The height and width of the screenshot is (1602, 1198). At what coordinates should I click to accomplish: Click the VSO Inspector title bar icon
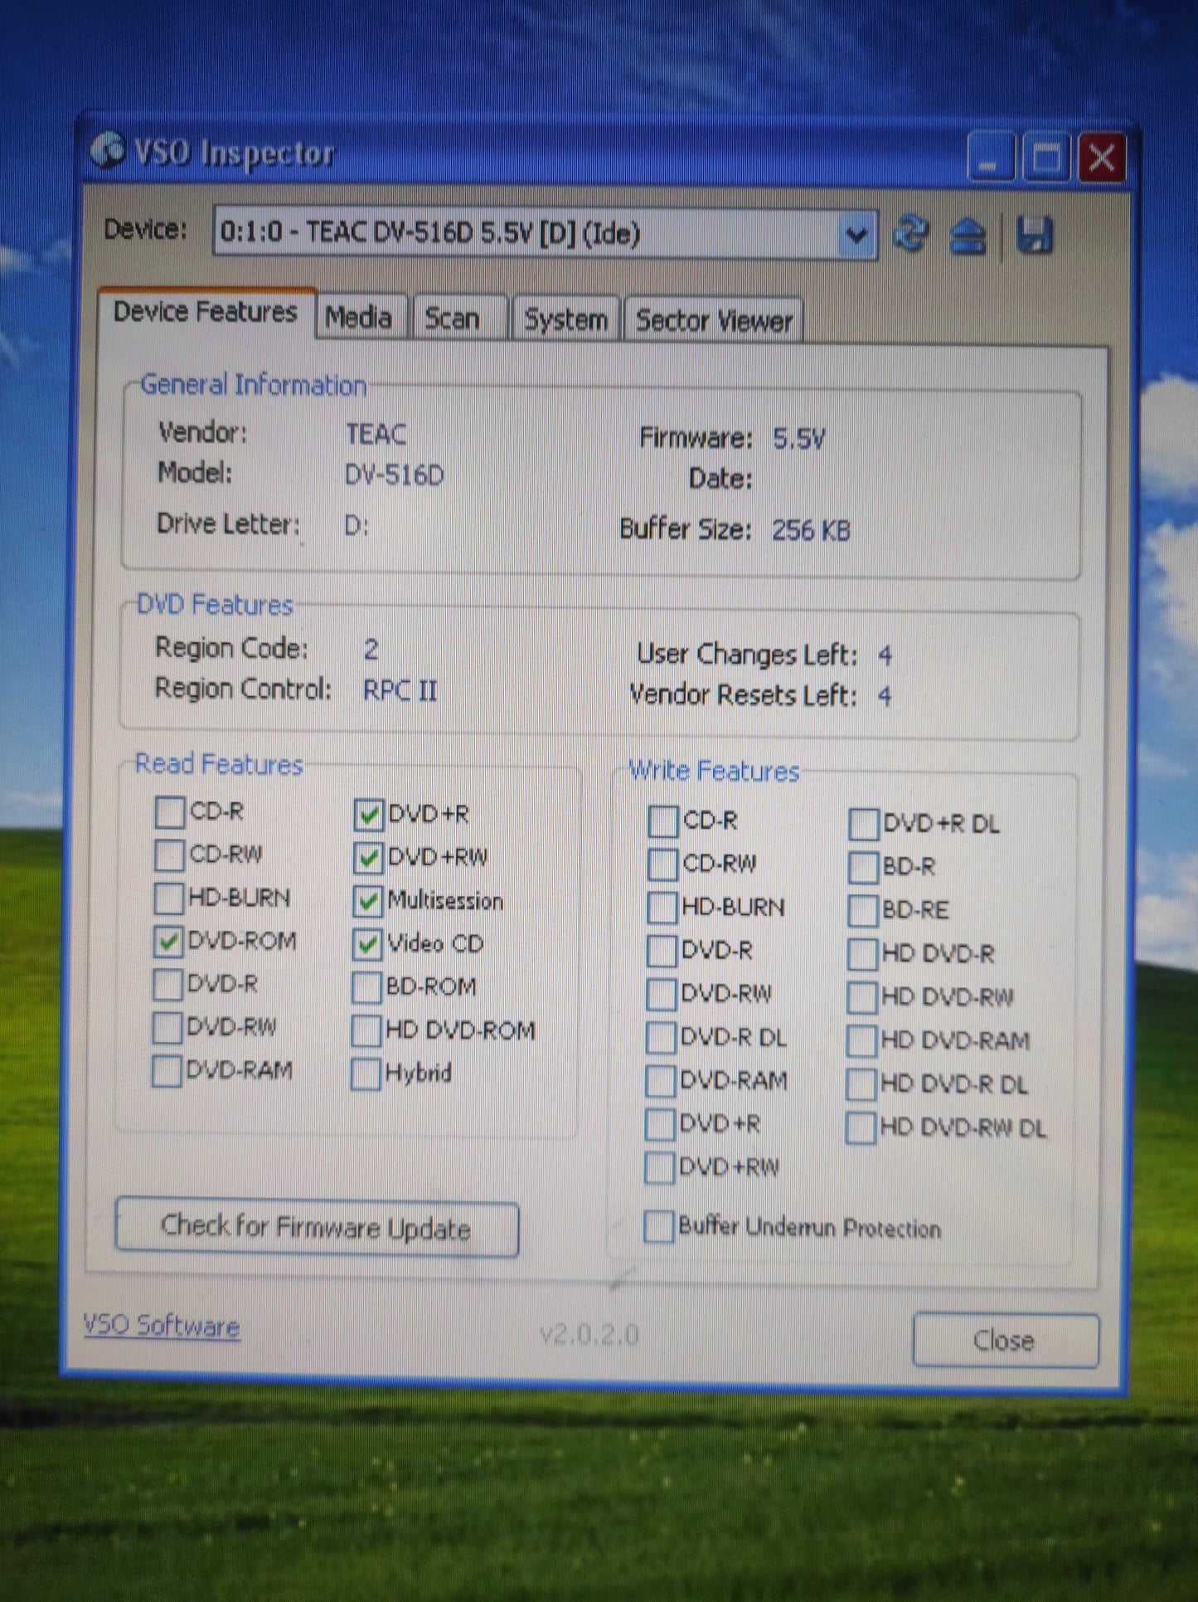108,151
